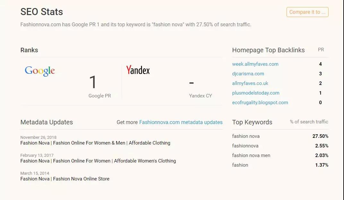Viewport: 344px width, 200px height.
Task: Click the SEO Stats heading
Action: tap(42, 12)
